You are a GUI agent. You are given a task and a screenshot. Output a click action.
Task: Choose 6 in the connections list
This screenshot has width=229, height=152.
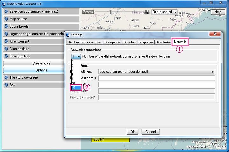76,75
